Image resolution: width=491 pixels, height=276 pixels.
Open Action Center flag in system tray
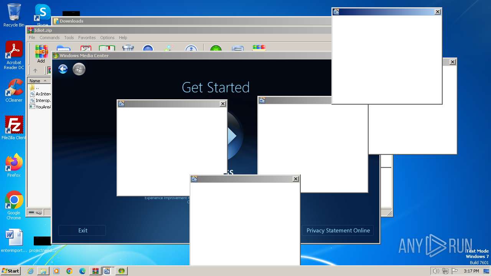455,271
